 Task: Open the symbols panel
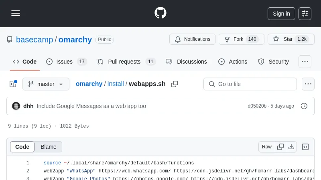pos(305,147)
